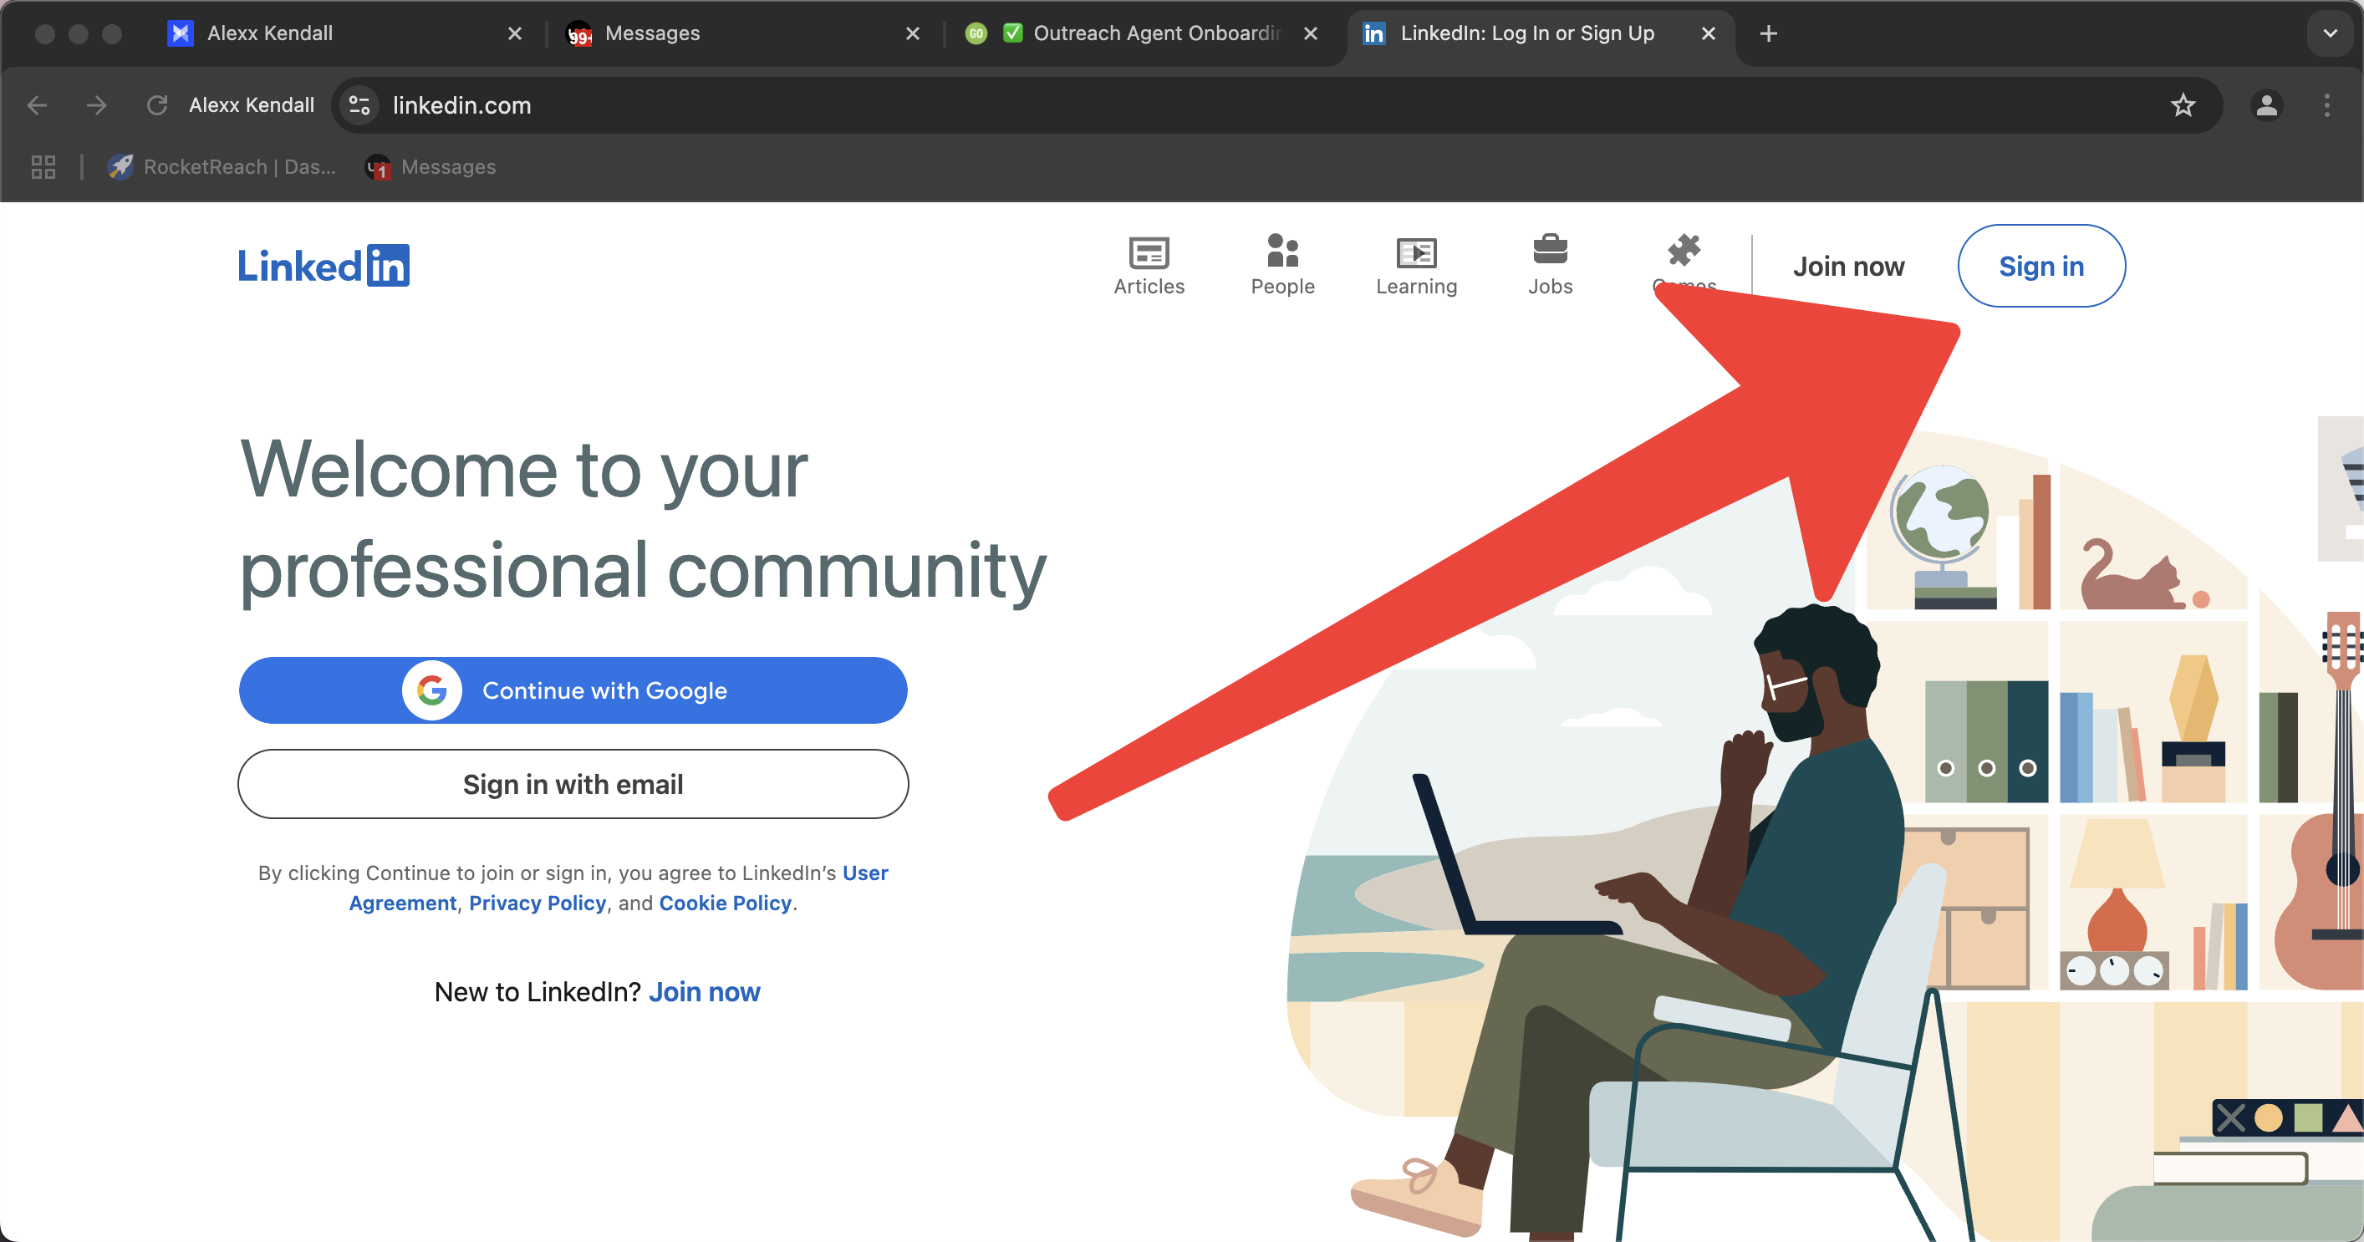Open the Jobs briefcase icon
Image resolution: width=2364 pixels, height=1242 pixels.
pyautogui.click(x=1550, y=250)
